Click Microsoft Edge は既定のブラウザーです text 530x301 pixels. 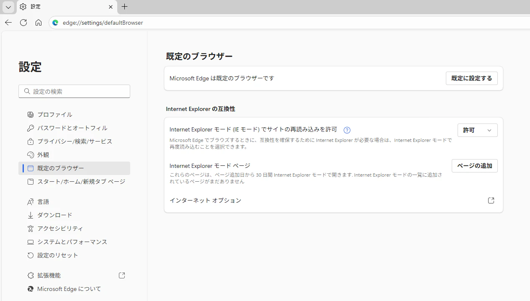pos(222,78)
